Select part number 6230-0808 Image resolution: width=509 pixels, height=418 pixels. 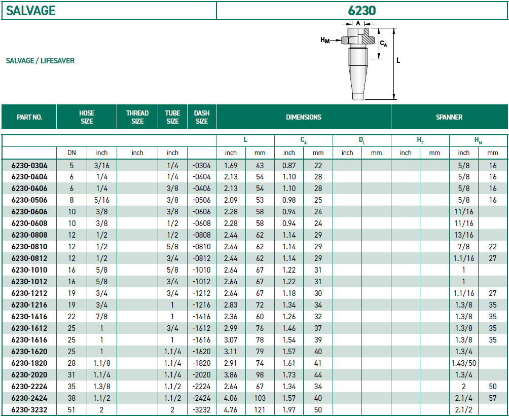coord(29,235)
